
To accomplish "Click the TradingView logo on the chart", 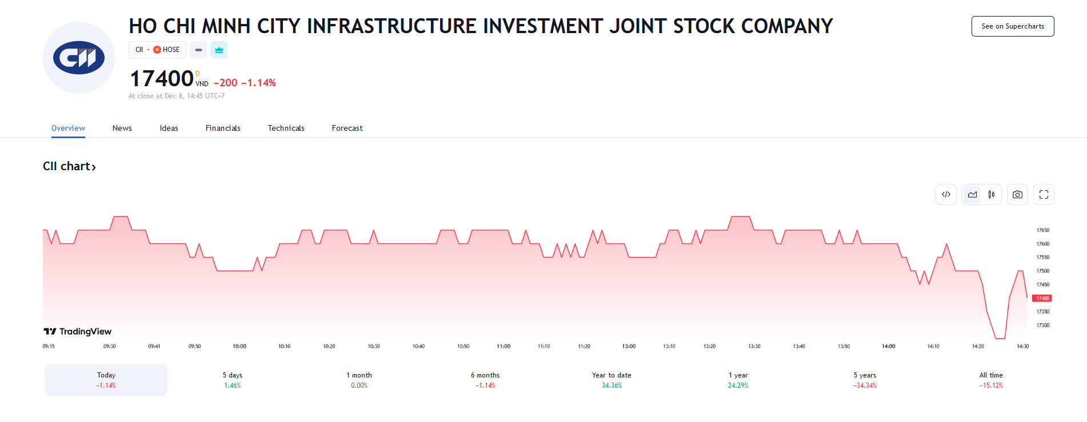I will pyautogui.click(x=77, y=331).
